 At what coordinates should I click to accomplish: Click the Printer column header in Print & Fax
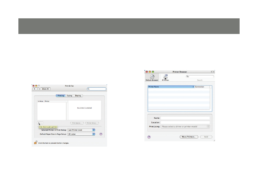click(x=55, y=101)
